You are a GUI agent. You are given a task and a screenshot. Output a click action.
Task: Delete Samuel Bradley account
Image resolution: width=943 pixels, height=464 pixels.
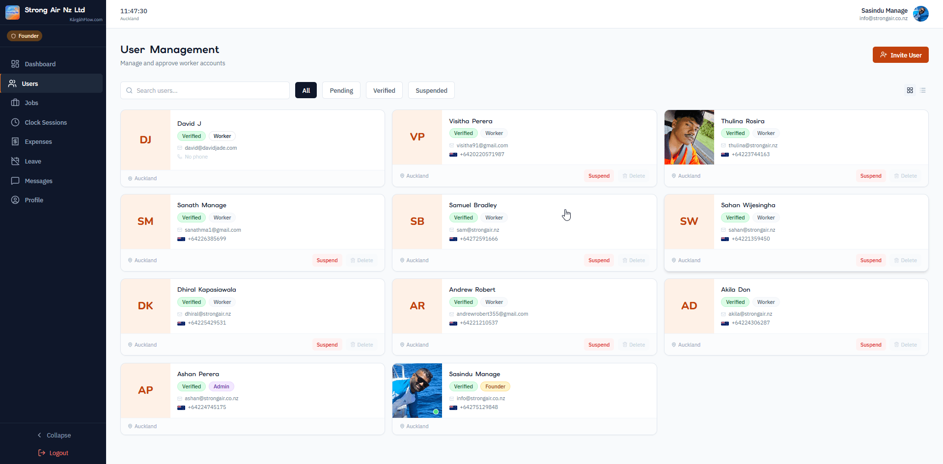click(x=634, y=260)
